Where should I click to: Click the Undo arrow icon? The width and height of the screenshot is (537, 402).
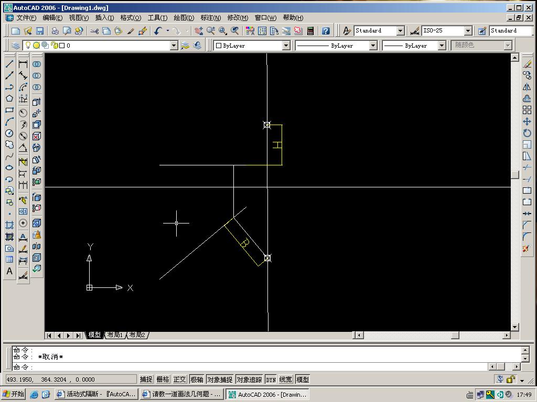[158, 31]
